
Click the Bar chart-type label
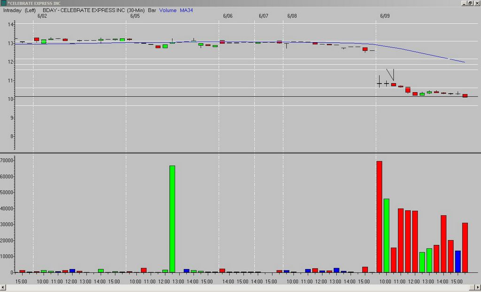tap(152, 10)
